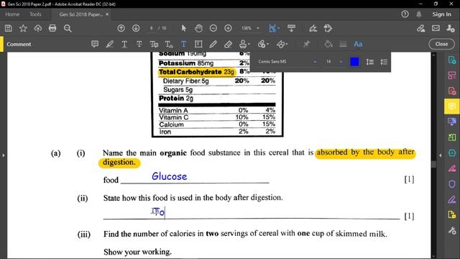This screenshot has width=460, height=259.
Task: Open the bullet list option
Action: (x=384, y=62)
